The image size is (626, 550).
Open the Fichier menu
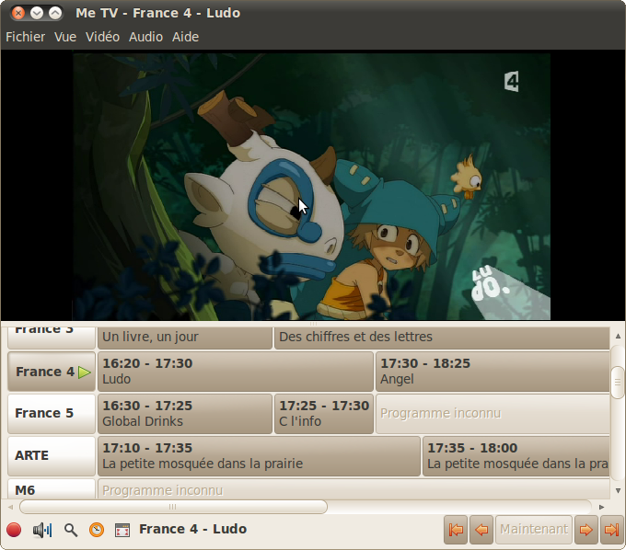point(26,37)
